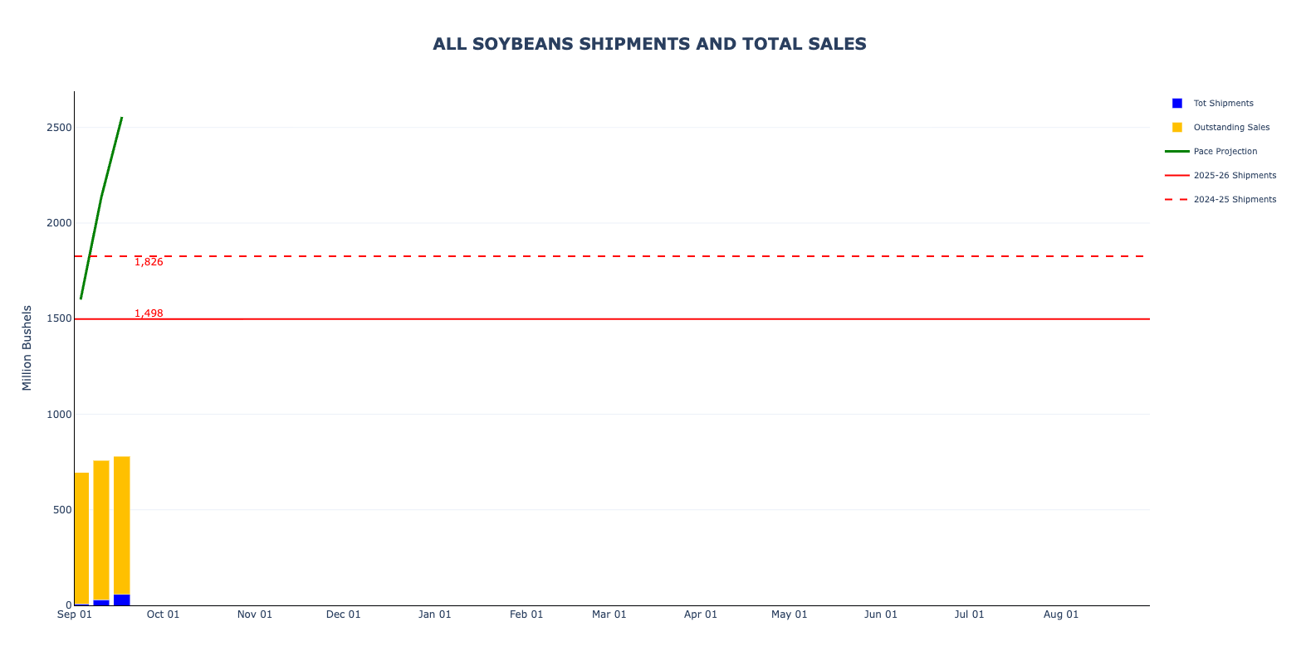Click the Jan 01 x-axis tick label
This screenshot has width=1306, height=646.
[434, 614]
